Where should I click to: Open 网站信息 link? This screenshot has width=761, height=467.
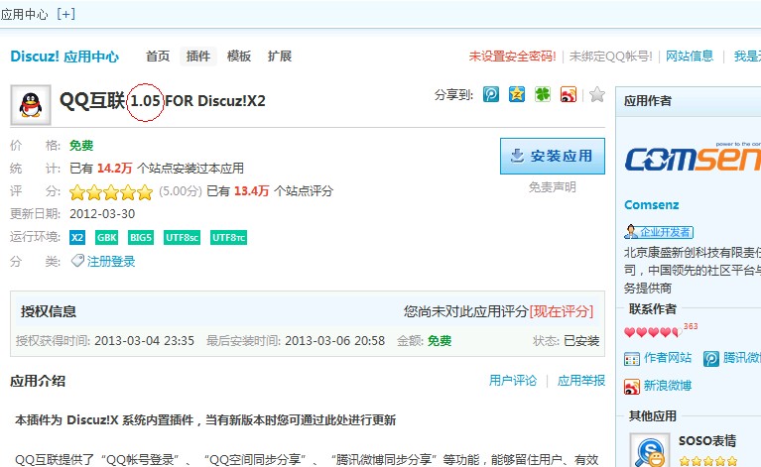point(690,57)
